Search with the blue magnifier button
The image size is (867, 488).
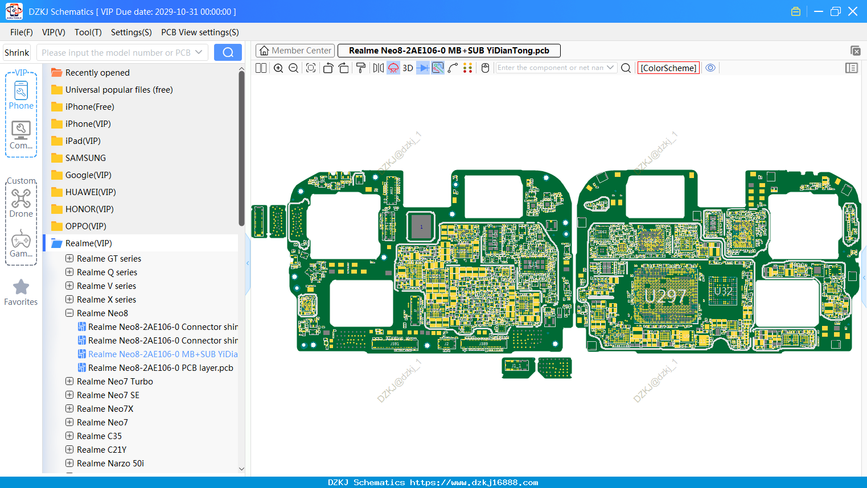pos(228,52)
